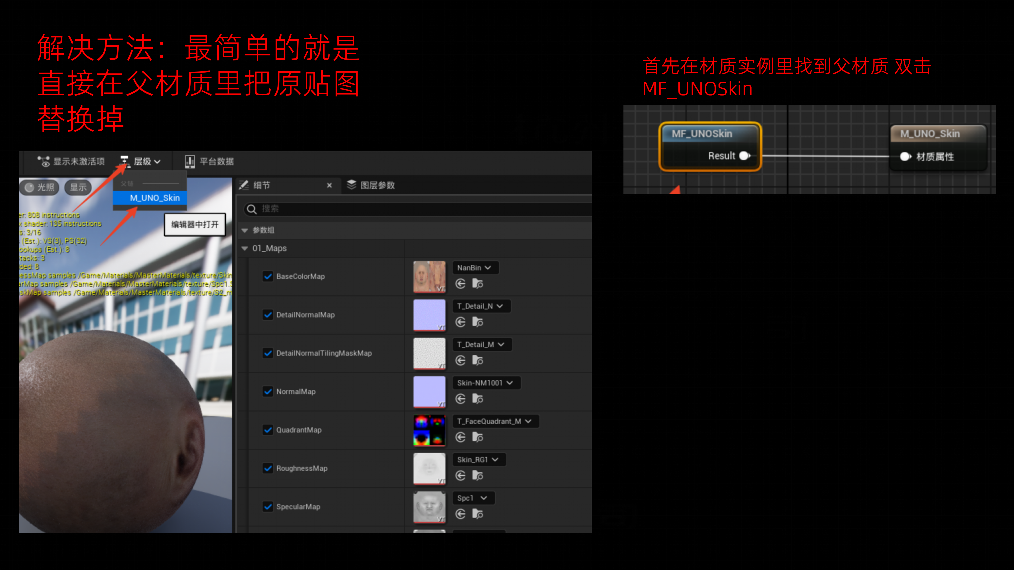Switch to the 图层参数 layer parameters tab
Image resolution: width=1014 pixels, height=570 pixels.
(371, 185)
